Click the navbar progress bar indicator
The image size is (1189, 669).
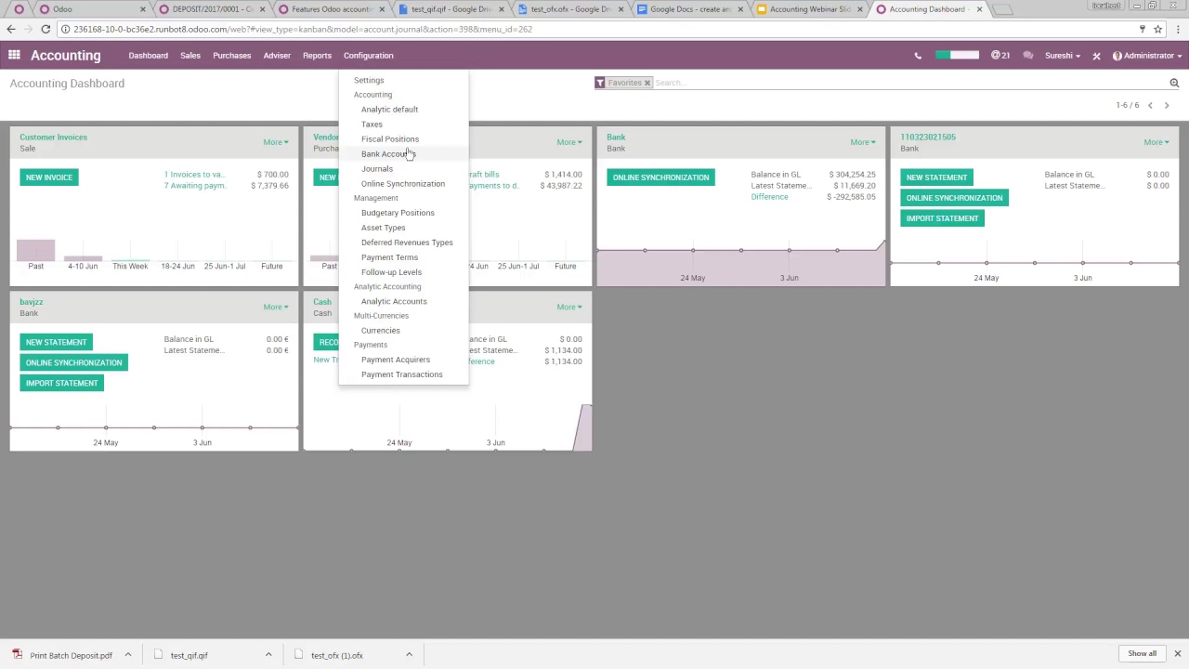(x=957, y=56)
